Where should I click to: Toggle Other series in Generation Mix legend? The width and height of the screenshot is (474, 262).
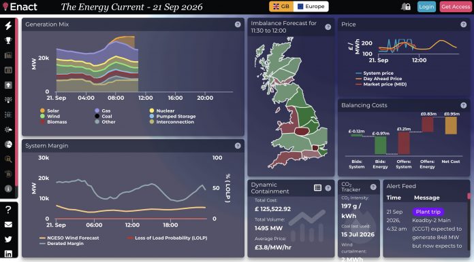coord(105,121)
